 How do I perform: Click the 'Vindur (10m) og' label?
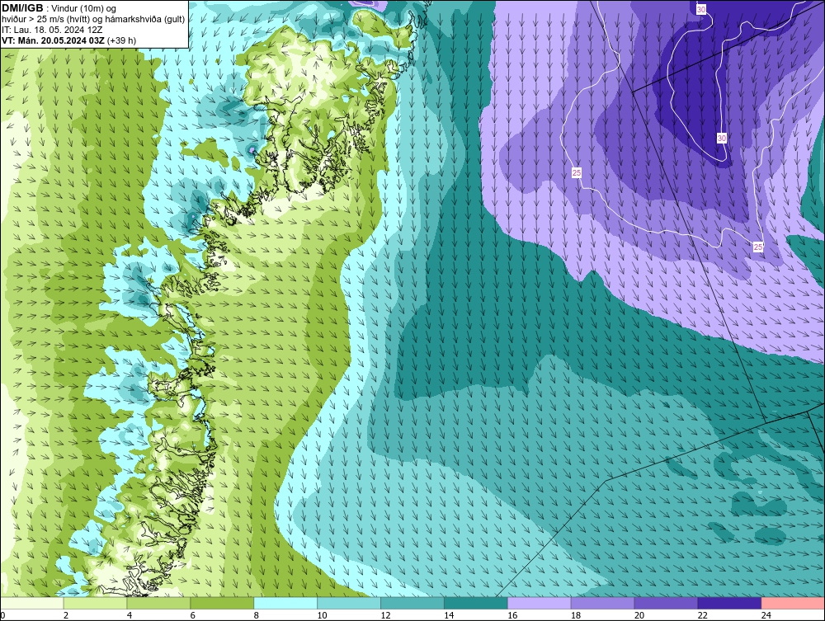[x=83, y=9]
